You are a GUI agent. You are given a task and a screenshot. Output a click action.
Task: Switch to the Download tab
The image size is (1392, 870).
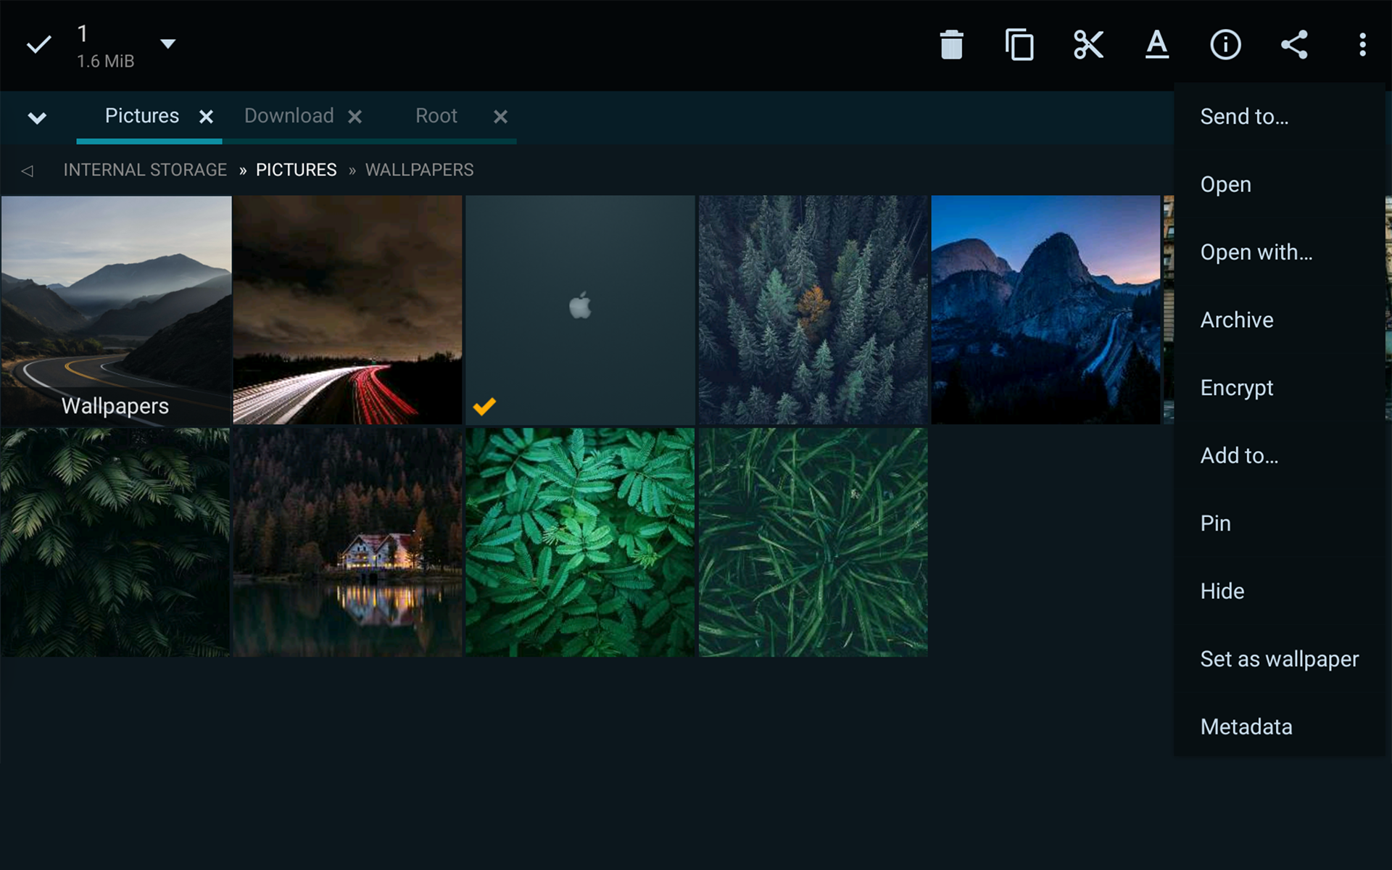(289, 116)
